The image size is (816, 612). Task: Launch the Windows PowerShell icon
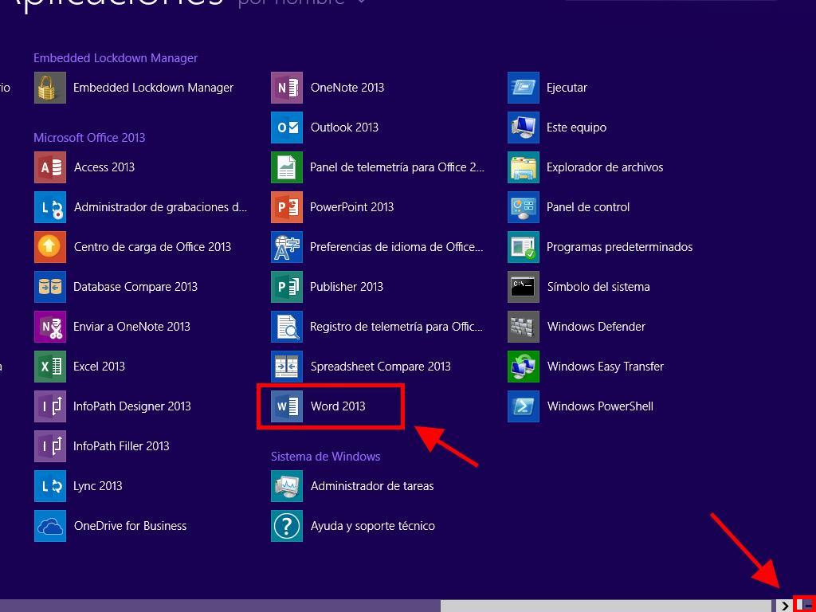point(524,406)
